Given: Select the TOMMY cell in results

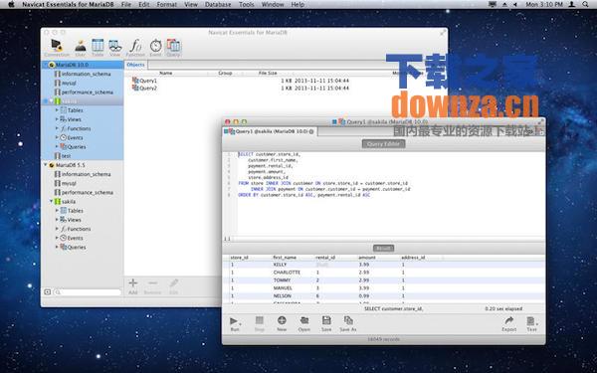Looking at the screenshot, I should (282, 280).
